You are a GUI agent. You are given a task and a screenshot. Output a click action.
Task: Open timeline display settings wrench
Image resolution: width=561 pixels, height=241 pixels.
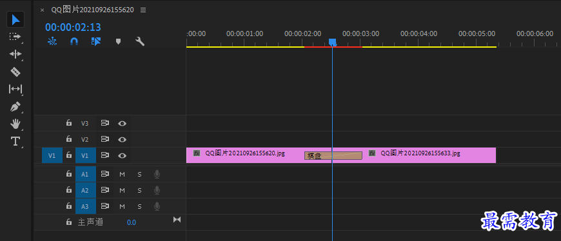(140, 41)
